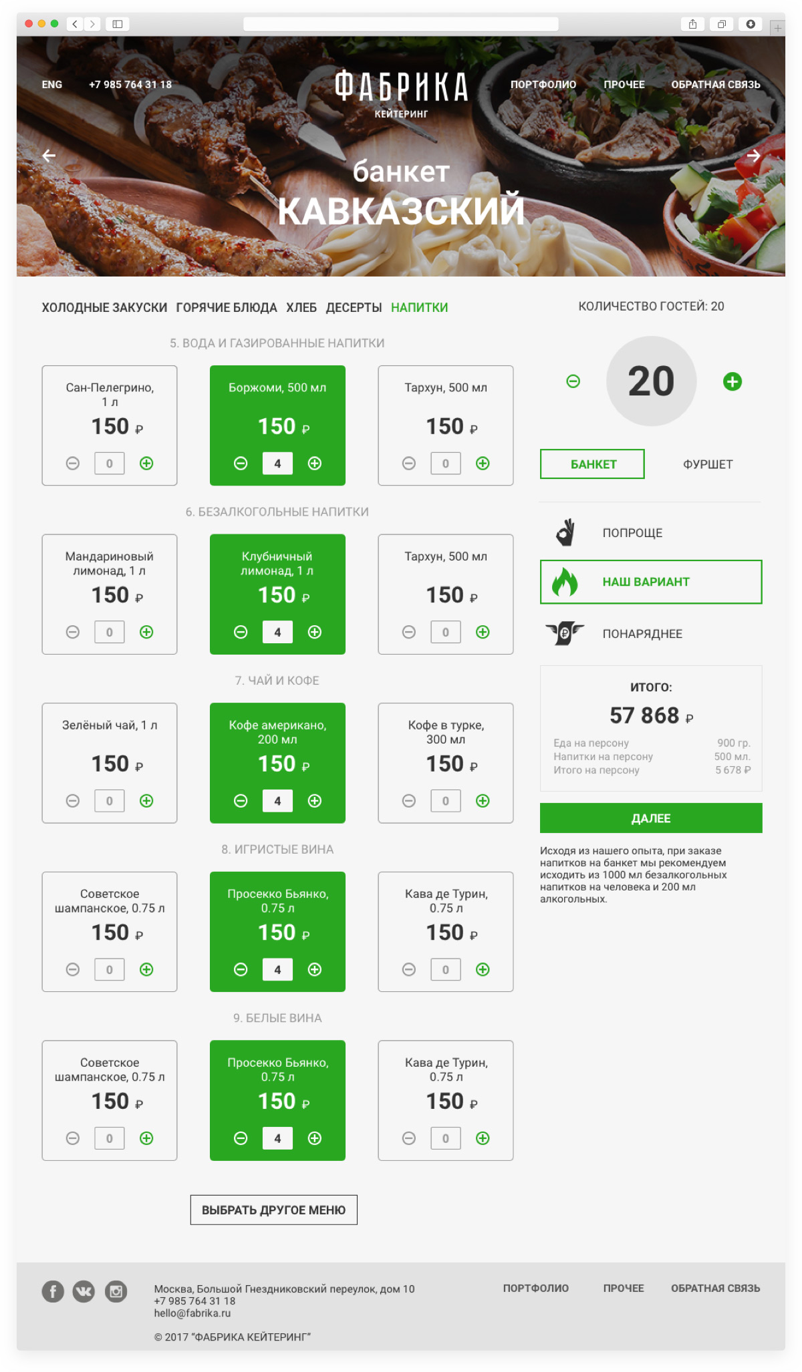Screen dimensions: 802x1372
Task: Decrease guest count with minus icon
Action: coord(573,381)
